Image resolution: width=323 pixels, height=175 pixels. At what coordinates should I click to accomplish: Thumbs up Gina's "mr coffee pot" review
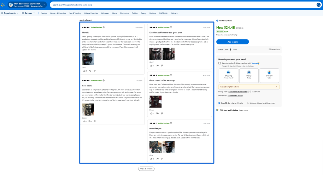point(151,159)
